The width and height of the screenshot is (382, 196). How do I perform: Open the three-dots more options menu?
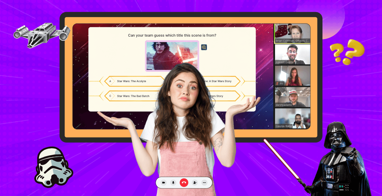click(x=204, y=183)
